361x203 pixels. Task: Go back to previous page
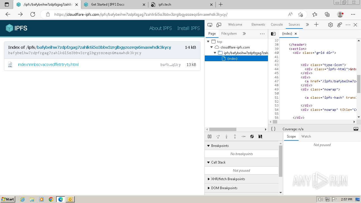click(8, 14)
